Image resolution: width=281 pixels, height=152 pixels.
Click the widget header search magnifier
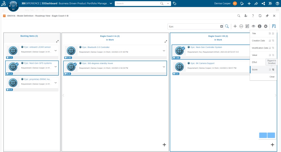click(239, 16)
